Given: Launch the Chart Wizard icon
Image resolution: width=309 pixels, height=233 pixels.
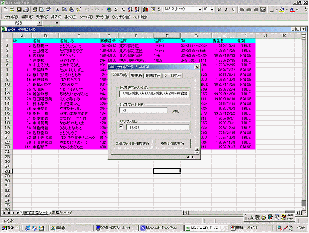Looking at the screenshot, I should [x=146, y=10].
